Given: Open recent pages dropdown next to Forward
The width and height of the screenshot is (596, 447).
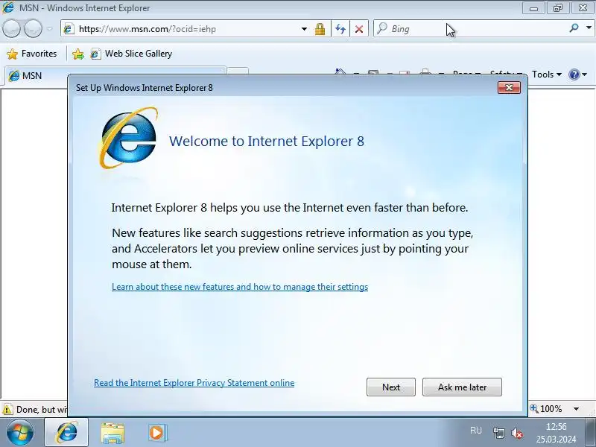Looking at the screenshot, I should (50, 29).
